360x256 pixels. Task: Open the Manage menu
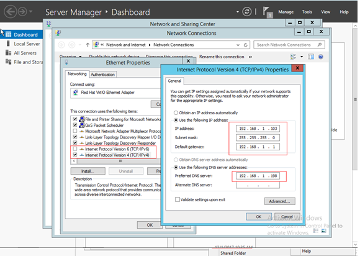click(x=286, y=12)
